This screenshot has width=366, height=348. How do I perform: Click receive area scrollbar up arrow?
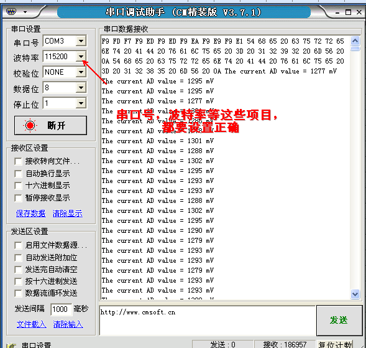[x=355, y=41]
